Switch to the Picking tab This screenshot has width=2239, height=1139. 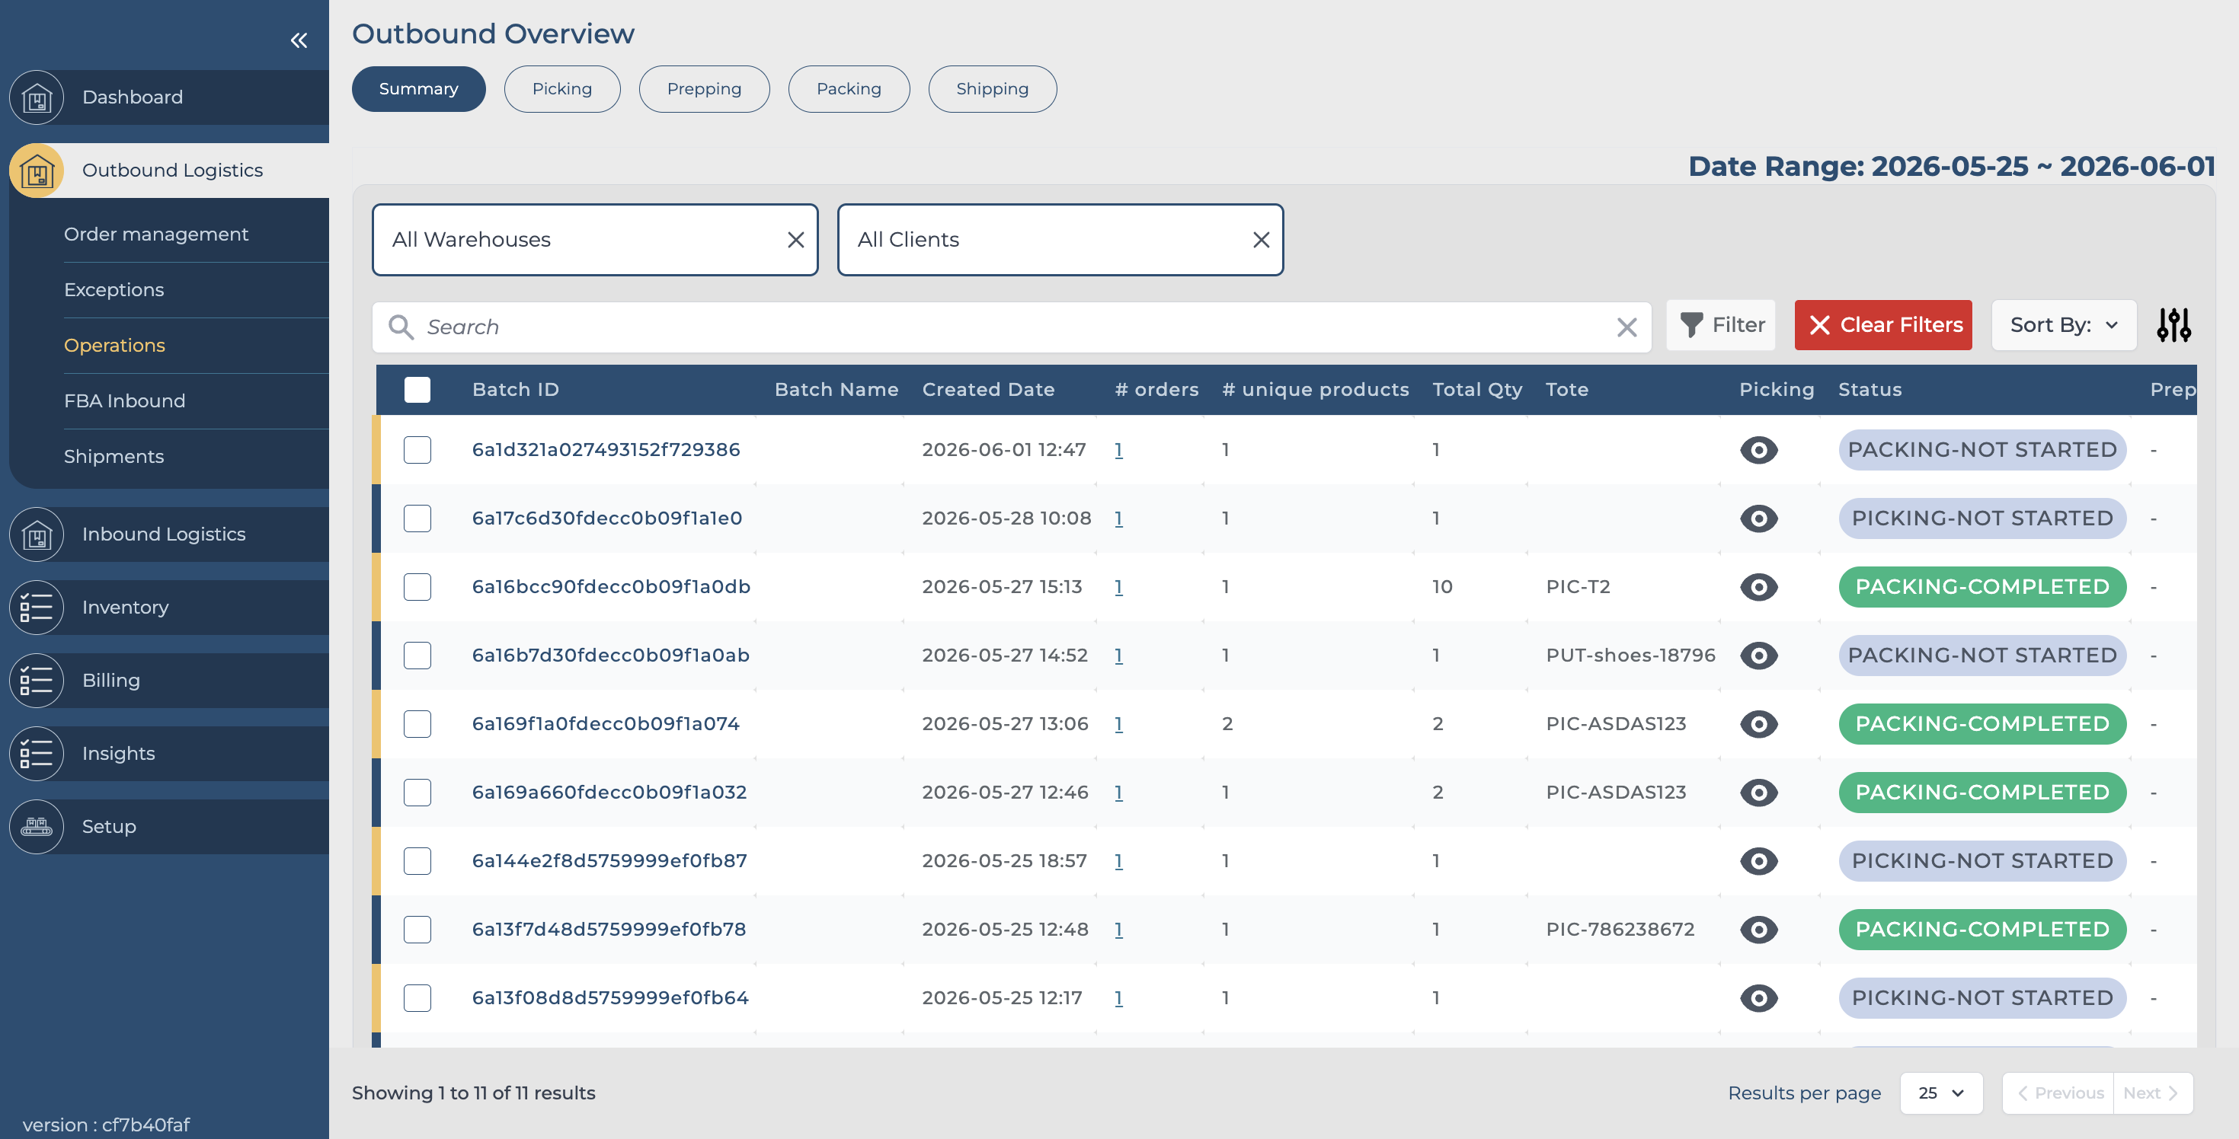click(561, 90)
